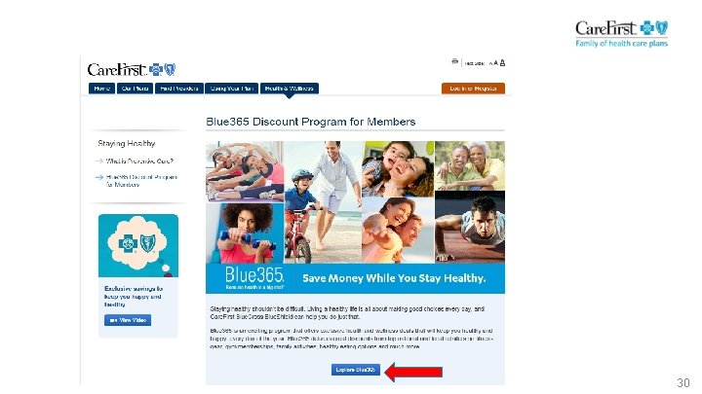Click the CareFirst logo in the site header
The width and height of the screenshot is (702, 394).
pyautogui.click(x=117, y=70)
